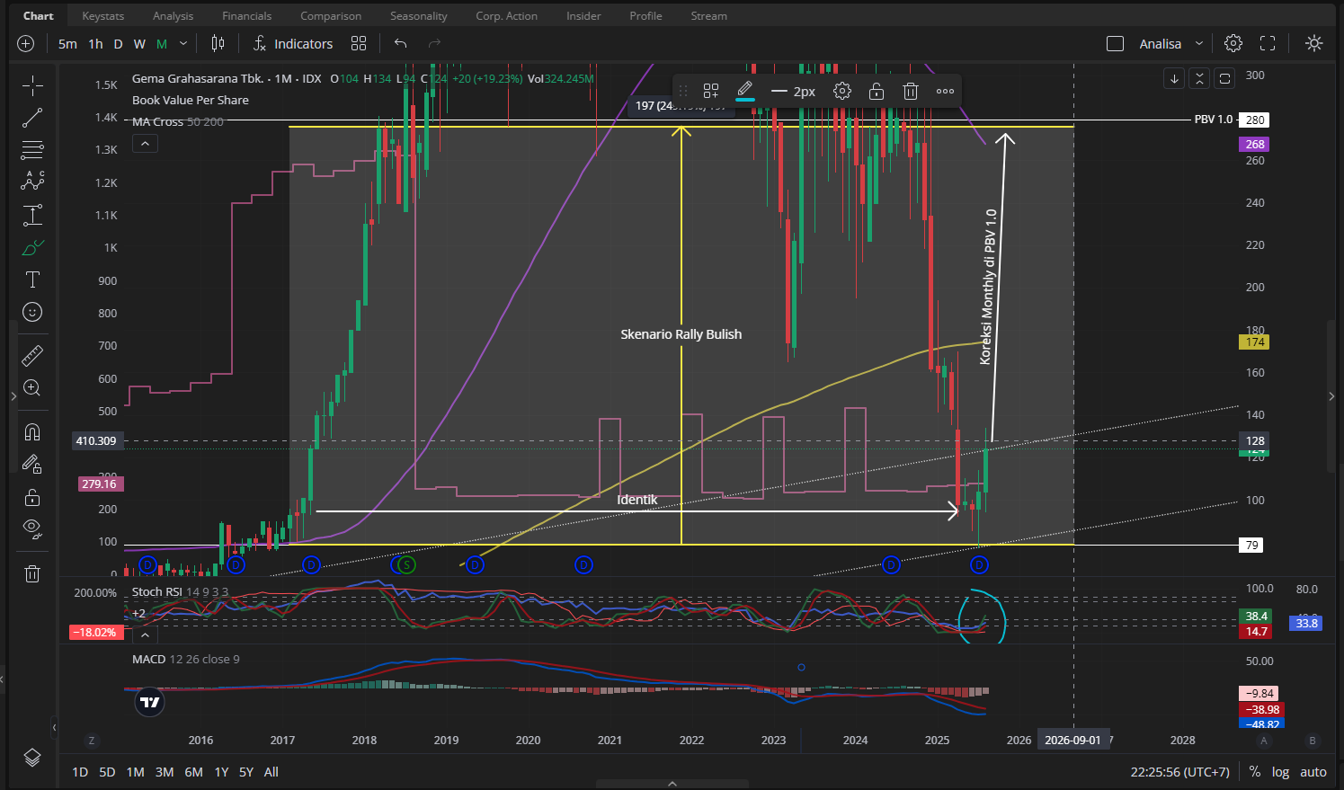Delete the selected drawing
The height and width of the screenshot is (790, 1344).
(911, 91)
